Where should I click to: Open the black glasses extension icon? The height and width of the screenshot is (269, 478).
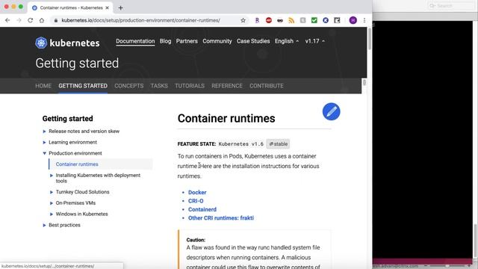[280, 20]
